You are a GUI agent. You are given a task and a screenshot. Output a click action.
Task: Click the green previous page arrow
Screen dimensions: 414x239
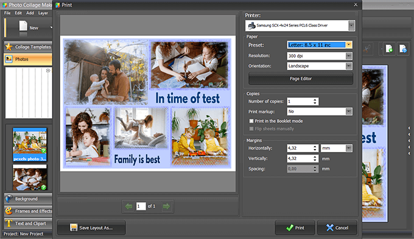[x=128, y=206]
